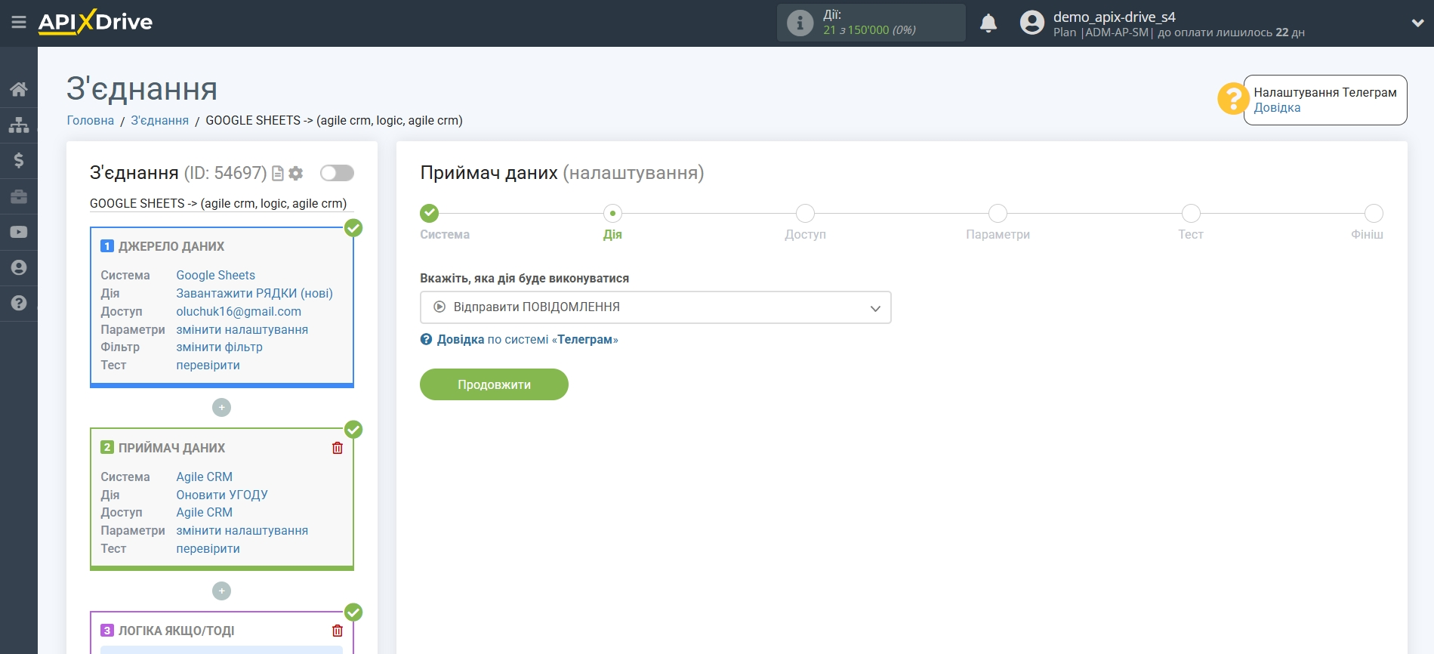Screen dimensions: 1434x654
Task: Click the Дія step circle
Action: pos(612,213)
